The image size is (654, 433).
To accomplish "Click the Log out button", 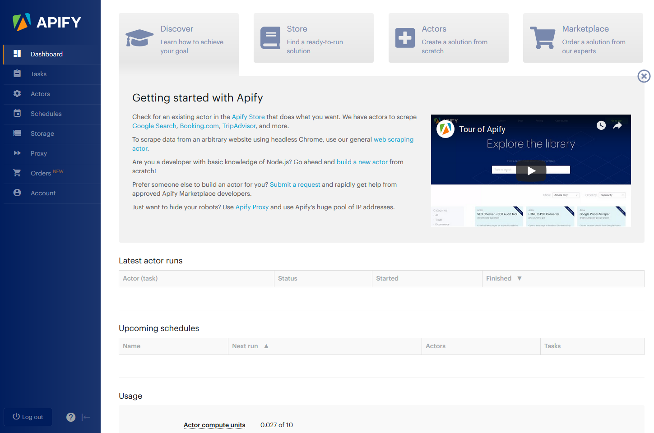I will point(28,417).
